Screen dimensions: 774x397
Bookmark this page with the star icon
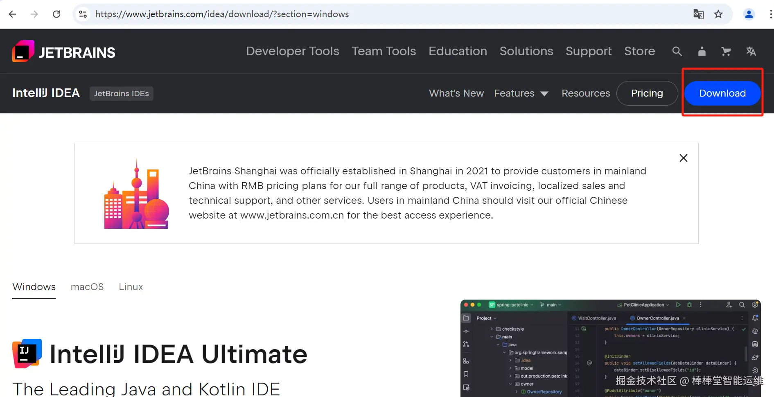point(718,14)
